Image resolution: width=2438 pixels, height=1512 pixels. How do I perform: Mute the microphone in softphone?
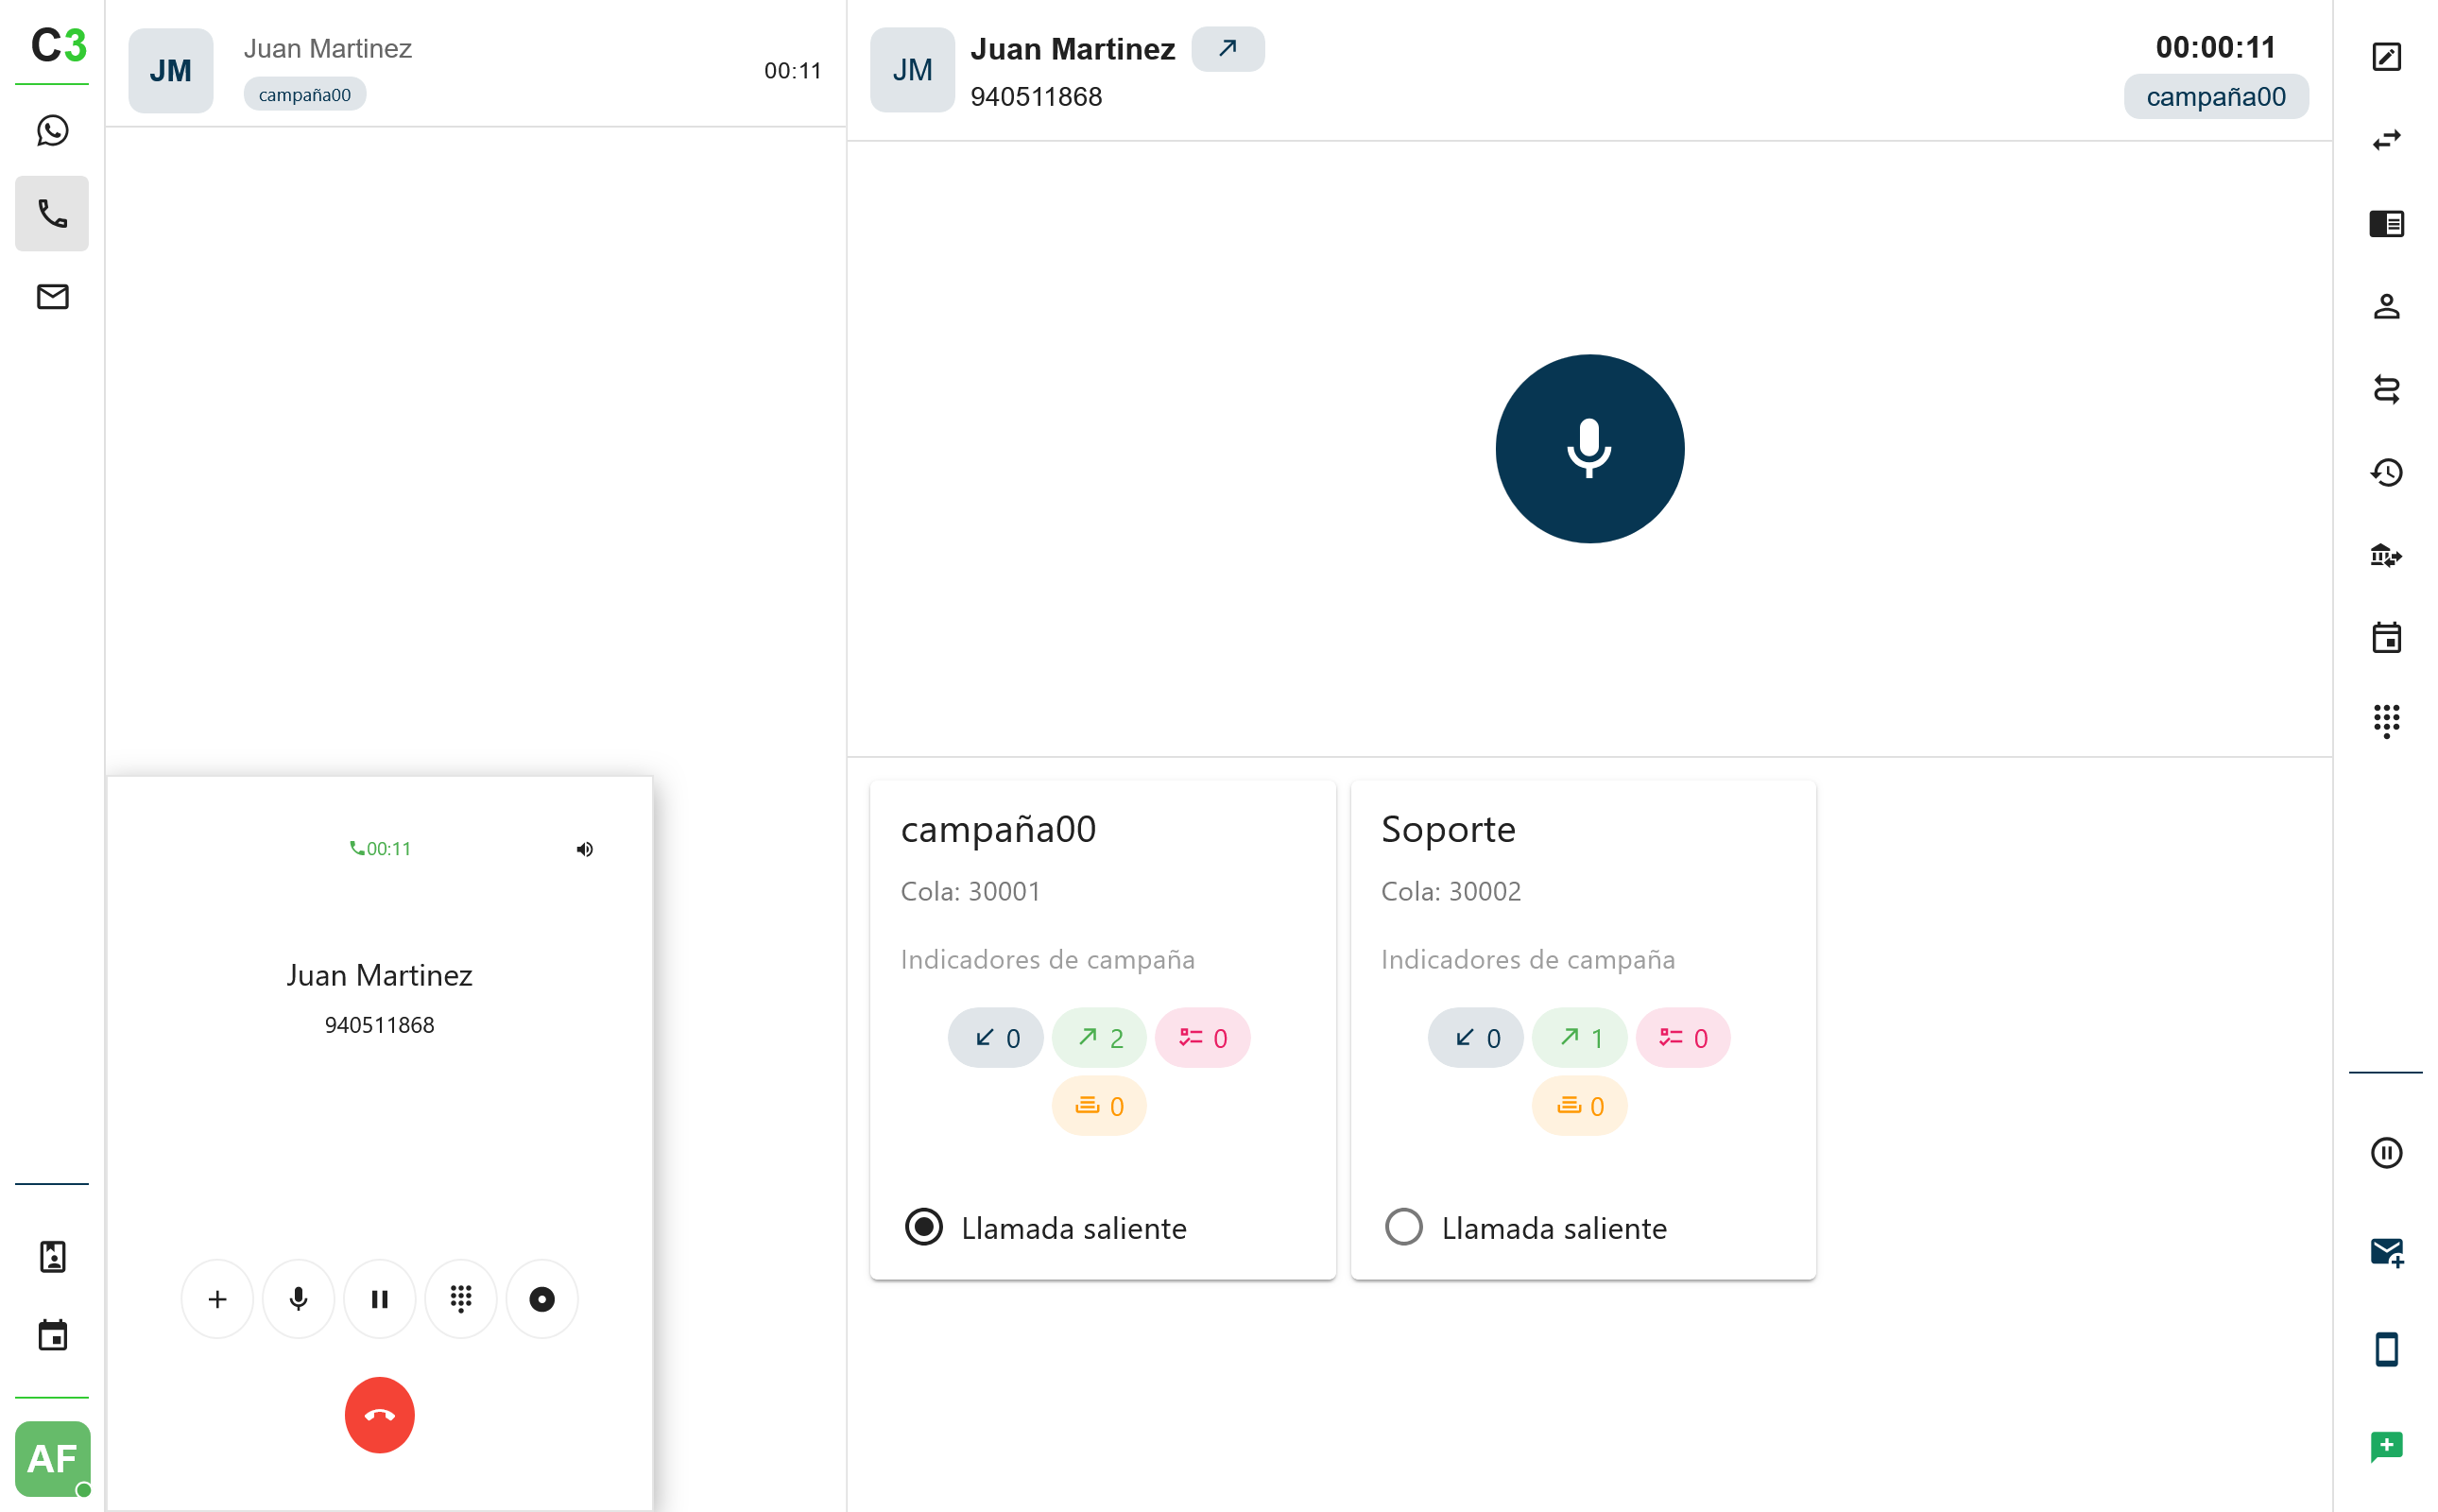298,1298
